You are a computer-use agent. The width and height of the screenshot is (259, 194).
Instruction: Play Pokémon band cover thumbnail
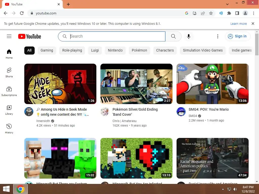136,84
